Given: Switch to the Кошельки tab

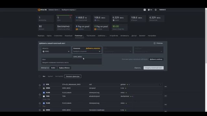Looking at the screenshot, I should (x=69, y=36).
